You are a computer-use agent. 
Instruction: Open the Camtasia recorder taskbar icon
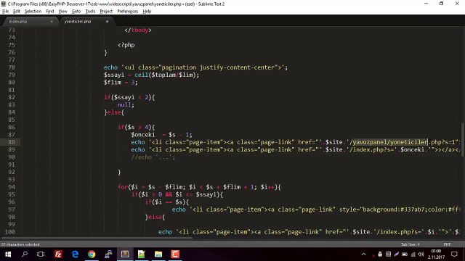point(175,254)
